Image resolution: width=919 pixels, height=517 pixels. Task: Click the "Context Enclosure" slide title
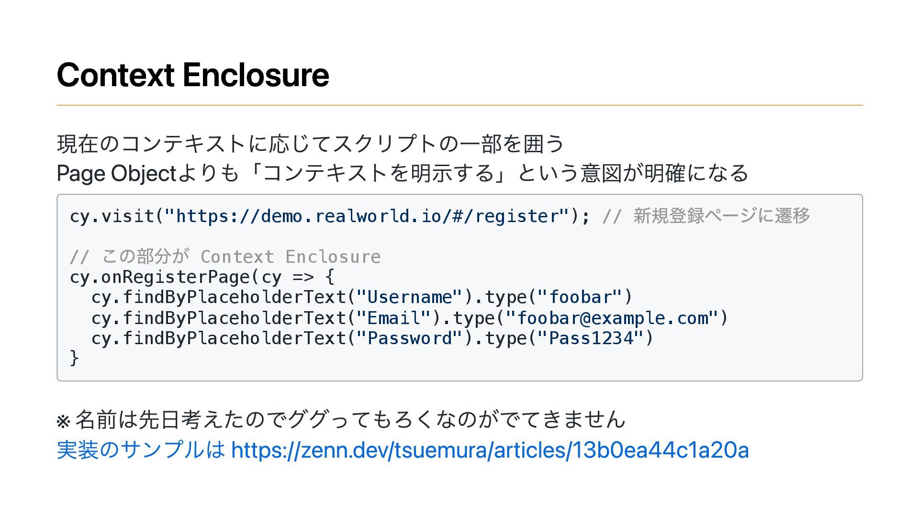(x=193, y=75)
